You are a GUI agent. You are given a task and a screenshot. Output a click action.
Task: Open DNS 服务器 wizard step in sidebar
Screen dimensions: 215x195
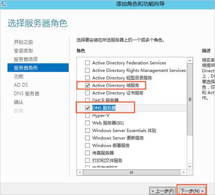tap(27, 94)
